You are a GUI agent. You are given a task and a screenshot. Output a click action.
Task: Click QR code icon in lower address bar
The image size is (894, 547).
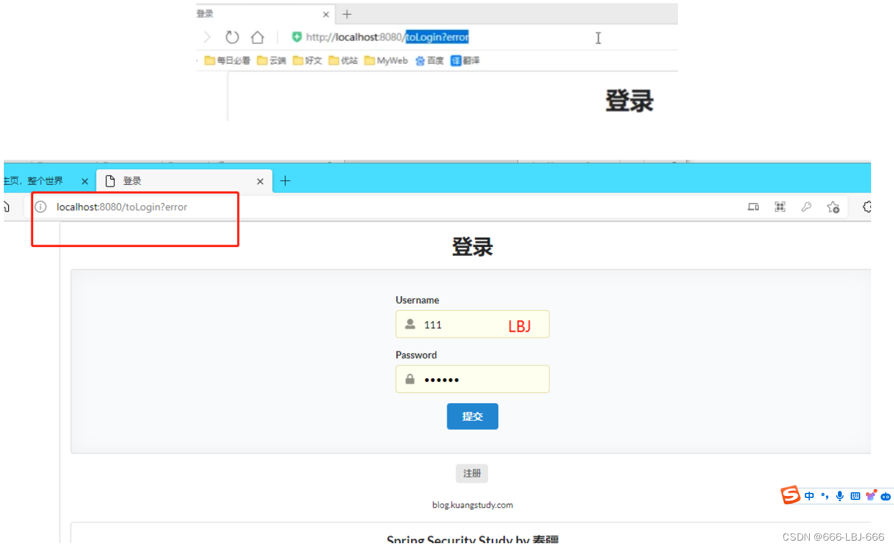[x=780, y=207]
